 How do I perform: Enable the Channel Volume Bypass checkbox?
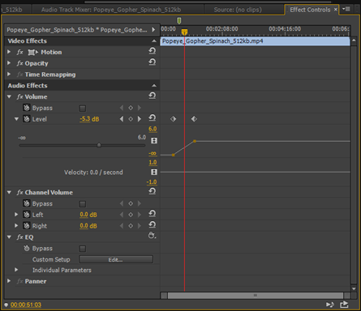[83, 204]
